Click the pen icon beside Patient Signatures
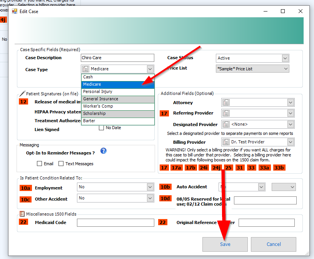Viewport: 314px width, 259px height. [x=22, y=94]
